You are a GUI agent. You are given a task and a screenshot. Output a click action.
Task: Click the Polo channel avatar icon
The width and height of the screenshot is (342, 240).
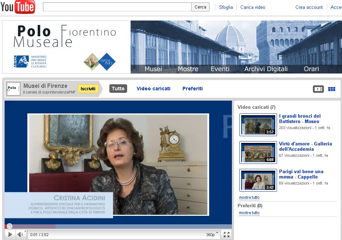pos(13,89)
